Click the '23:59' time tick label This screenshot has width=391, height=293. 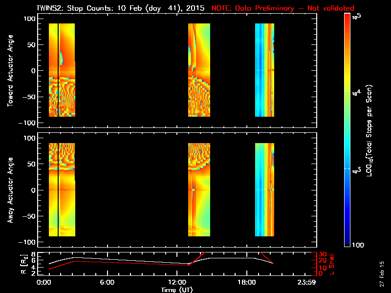(x=306, y=282)
